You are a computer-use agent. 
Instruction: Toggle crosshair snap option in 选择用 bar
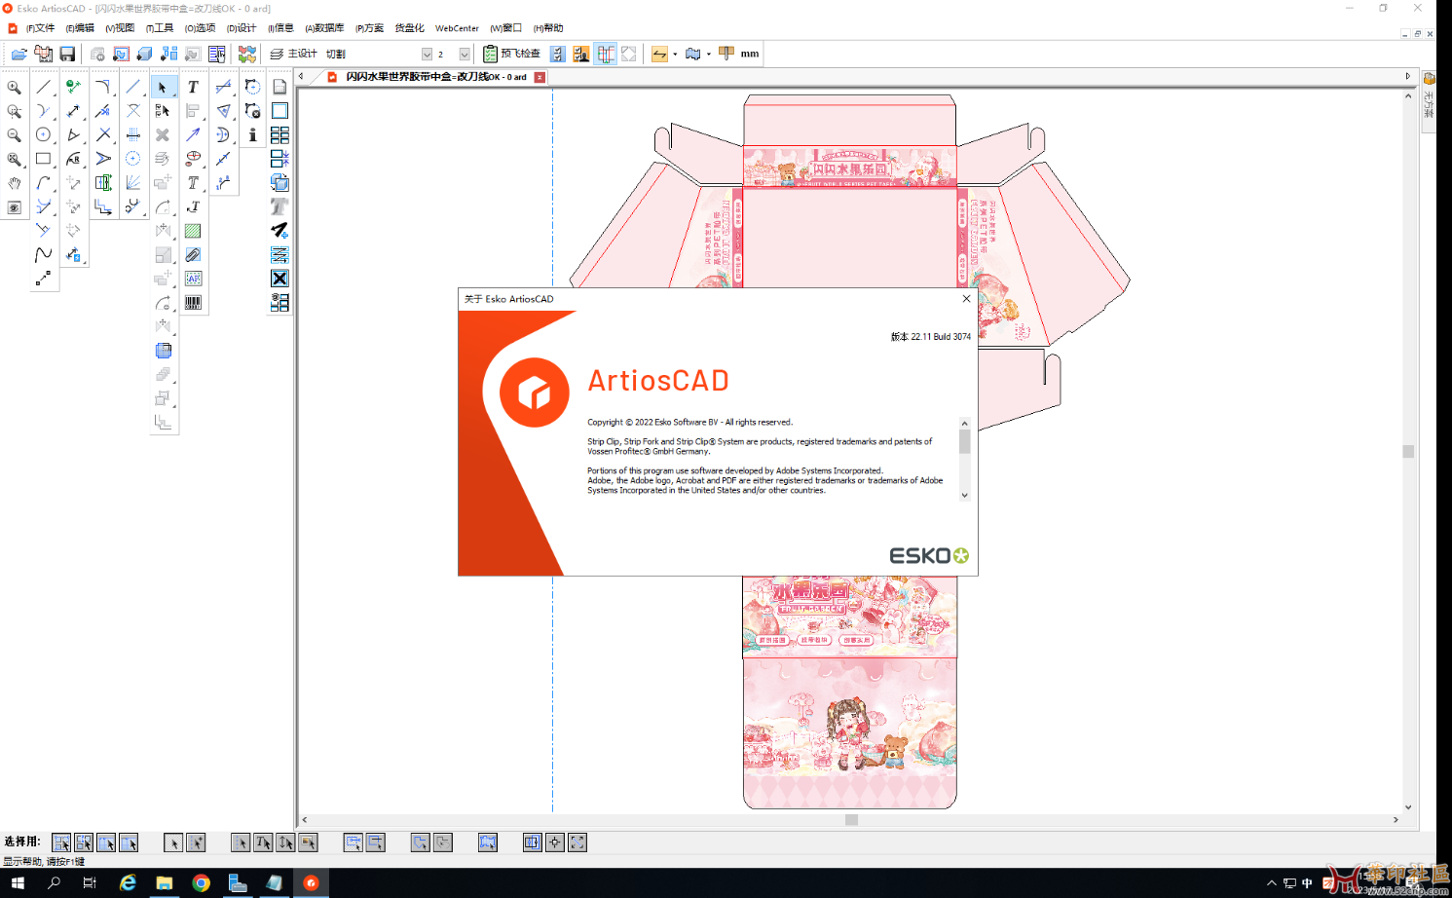[x=554, y=842]
